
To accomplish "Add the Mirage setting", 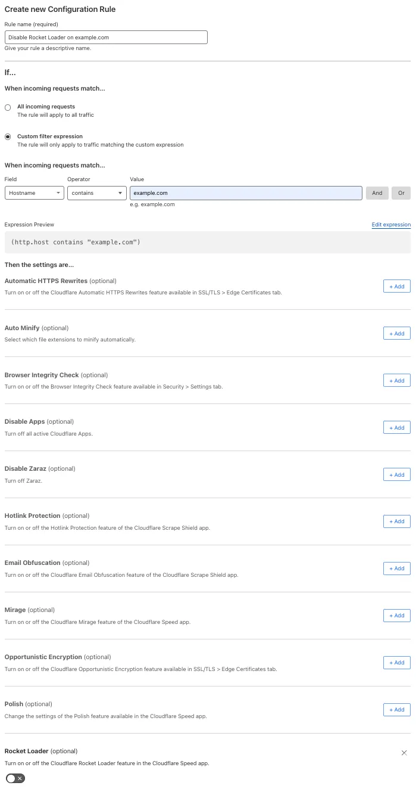I will (396, 616).
